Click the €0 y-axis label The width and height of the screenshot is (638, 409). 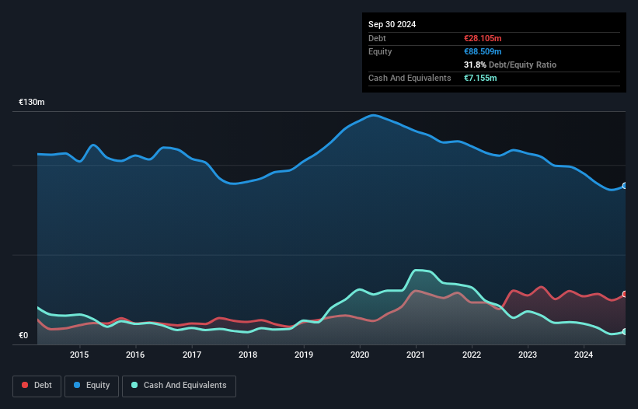tap(23, 335)
